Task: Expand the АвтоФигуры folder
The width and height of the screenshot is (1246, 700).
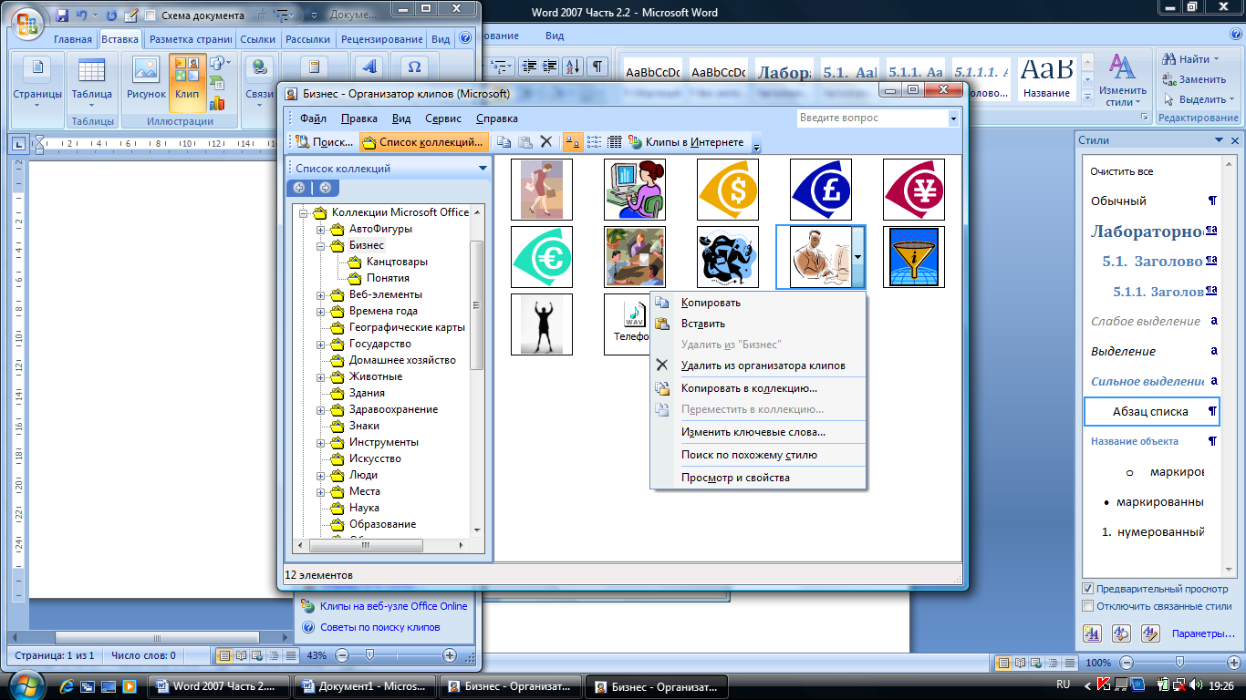Action: [321, 229]
